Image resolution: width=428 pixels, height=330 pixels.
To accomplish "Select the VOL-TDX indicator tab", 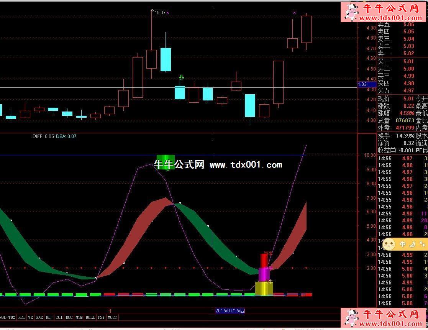I will tap(8, 317).
